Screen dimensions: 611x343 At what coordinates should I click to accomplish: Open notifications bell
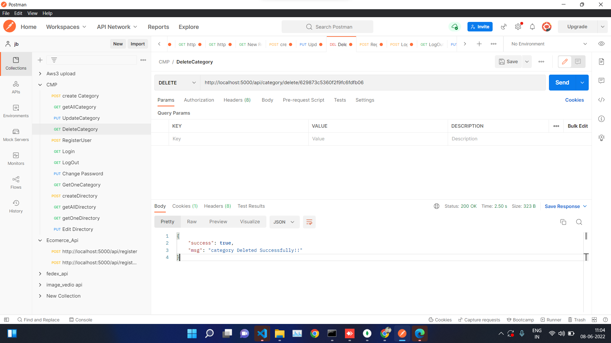(532, 27)
